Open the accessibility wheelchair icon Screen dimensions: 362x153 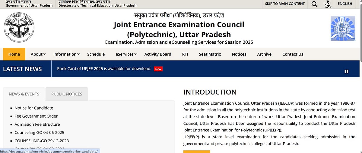[328, 4]
